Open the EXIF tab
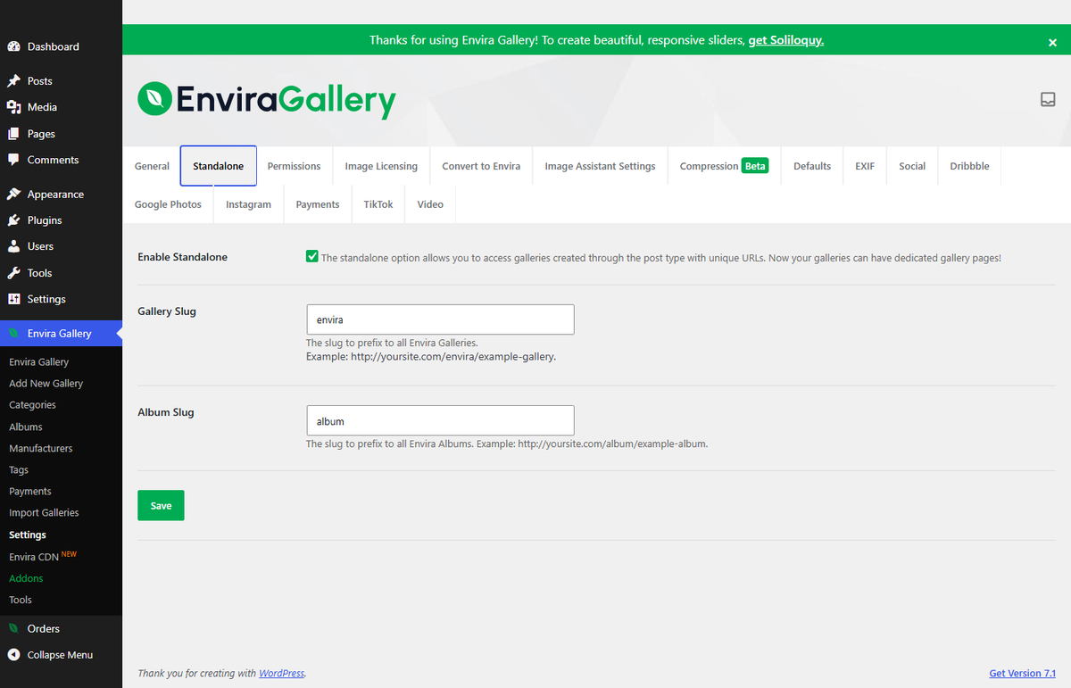 [865, 166]
